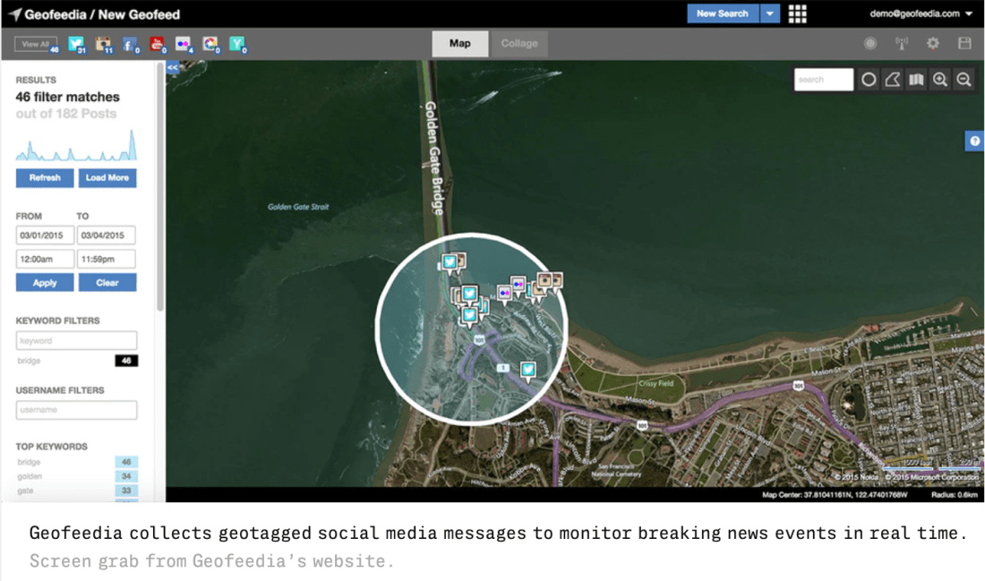Click the posts activity sparkline chart
Image resolution: width=985 pixels, height=581 pixels.
tap(76, 145)
